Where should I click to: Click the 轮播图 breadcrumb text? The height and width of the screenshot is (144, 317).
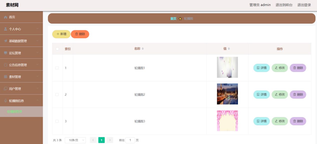coord(189,19)
